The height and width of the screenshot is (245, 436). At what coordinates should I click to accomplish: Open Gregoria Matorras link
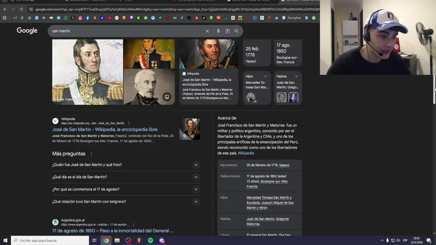[x=267, y=221]
